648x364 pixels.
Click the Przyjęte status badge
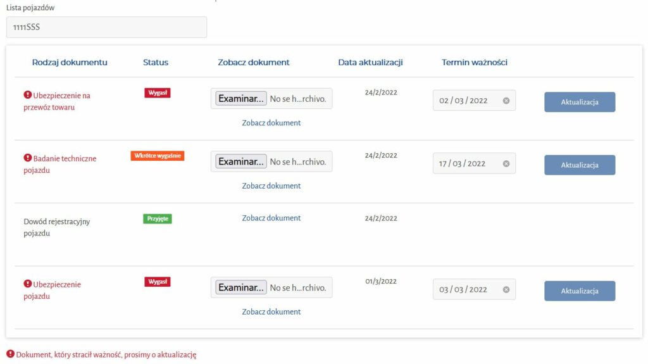coord(158,219)
